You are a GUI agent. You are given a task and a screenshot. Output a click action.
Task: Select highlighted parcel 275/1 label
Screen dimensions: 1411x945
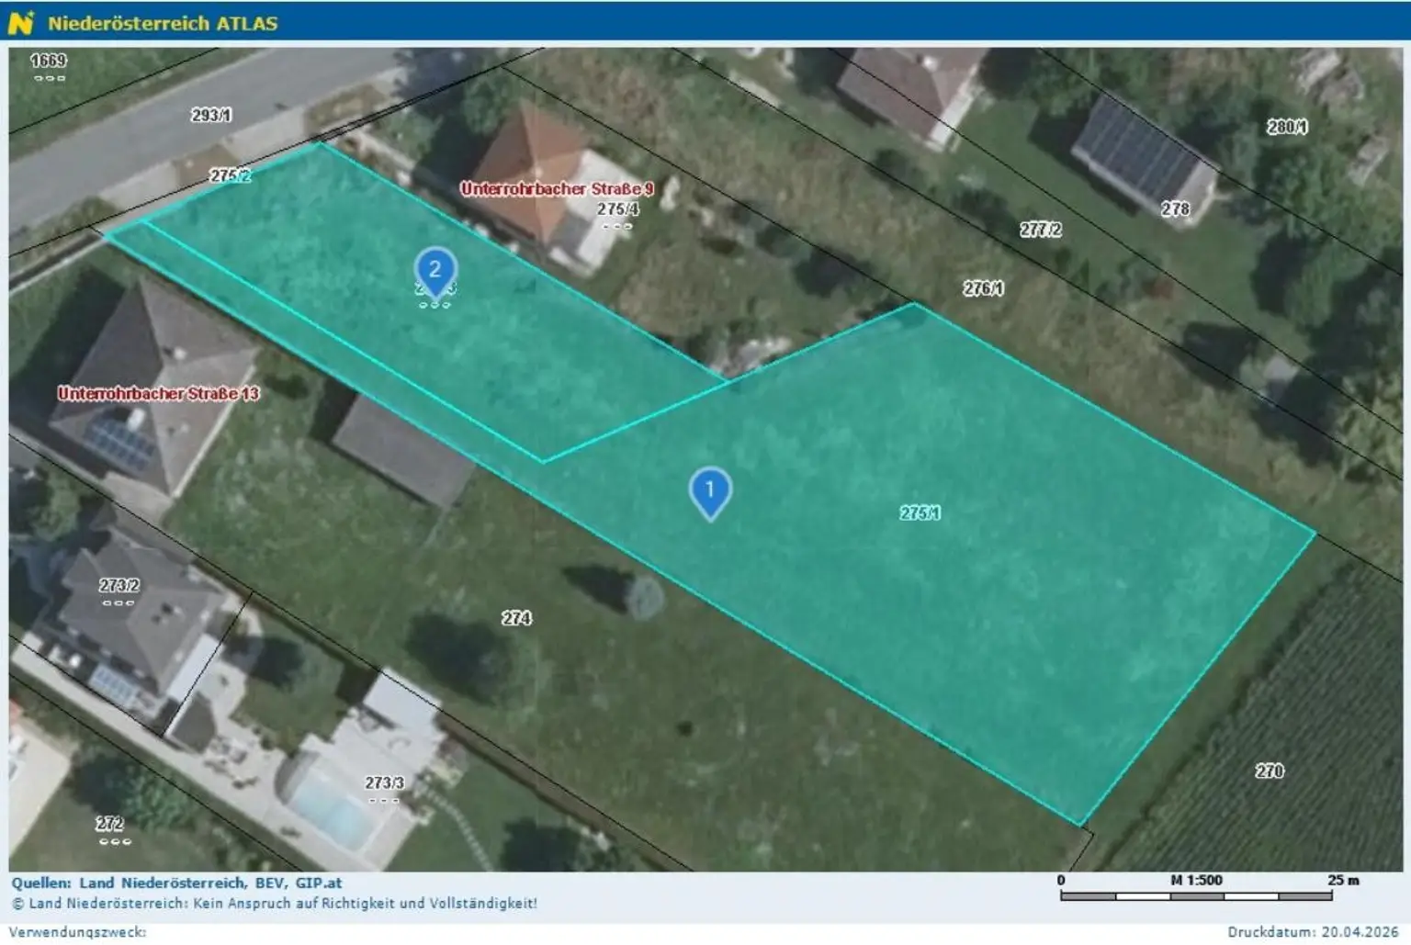coord(919,512)
